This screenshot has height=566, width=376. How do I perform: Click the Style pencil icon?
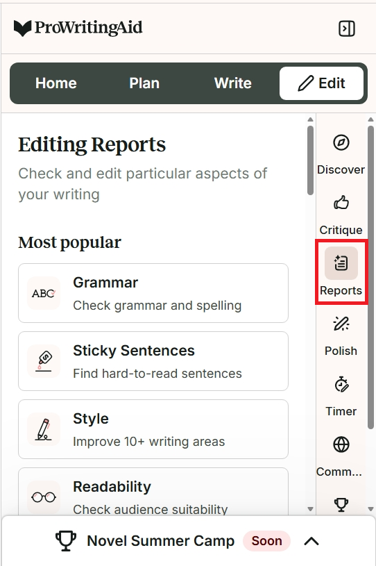(x=44, y=429)
